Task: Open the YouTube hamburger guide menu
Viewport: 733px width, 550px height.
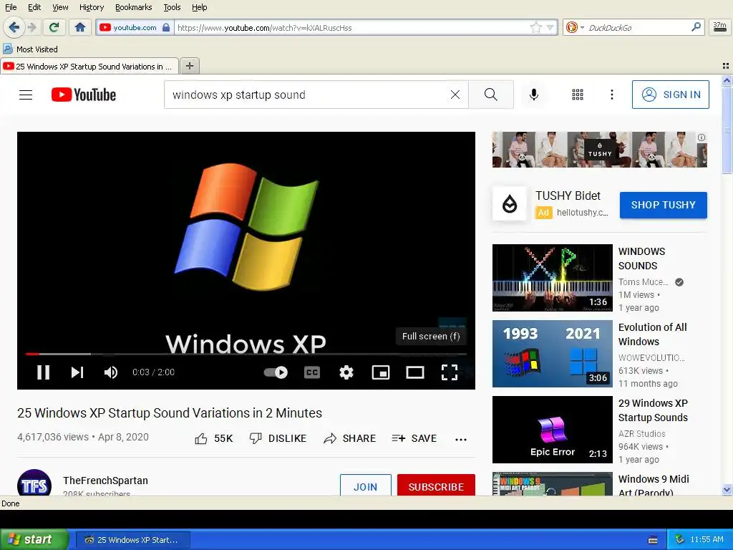Action: click(26, 95)
